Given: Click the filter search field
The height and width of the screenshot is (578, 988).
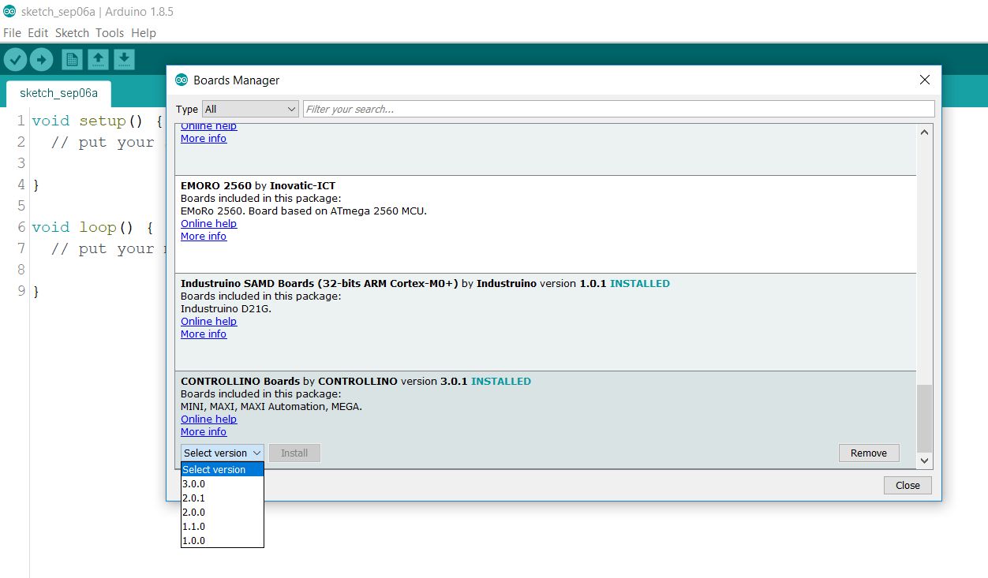Looking at the screenshot, I should [x=552, y=109].
